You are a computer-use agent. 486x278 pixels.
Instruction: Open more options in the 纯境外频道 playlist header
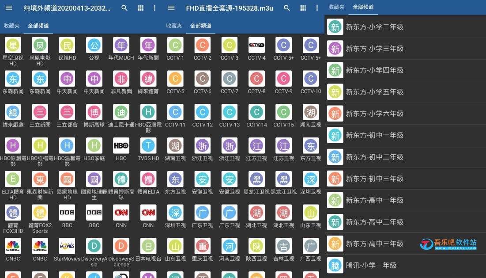pos(154,8)
